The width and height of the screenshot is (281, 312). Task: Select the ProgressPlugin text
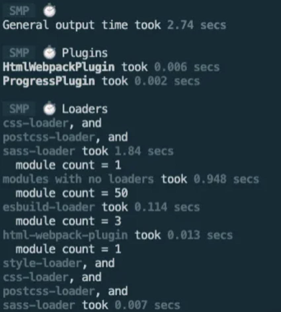pyautogui.click(x=49, y=81)
